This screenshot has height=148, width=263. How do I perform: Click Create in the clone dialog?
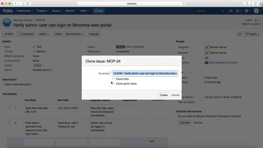tap(164, 95)
